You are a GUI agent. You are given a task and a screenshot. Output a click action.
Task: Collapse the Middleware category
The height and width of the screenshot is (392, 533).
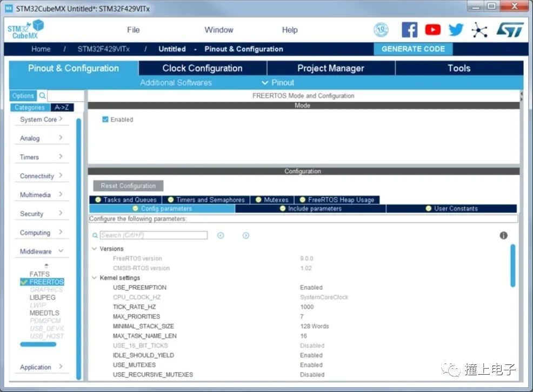point(42,251)
